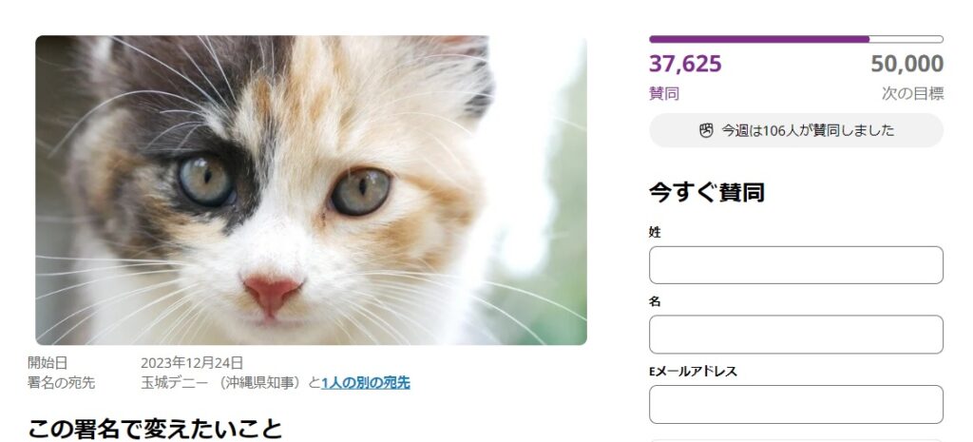
Task: Click the start date 2023年12月24日
Action: [x=192, y=363]
